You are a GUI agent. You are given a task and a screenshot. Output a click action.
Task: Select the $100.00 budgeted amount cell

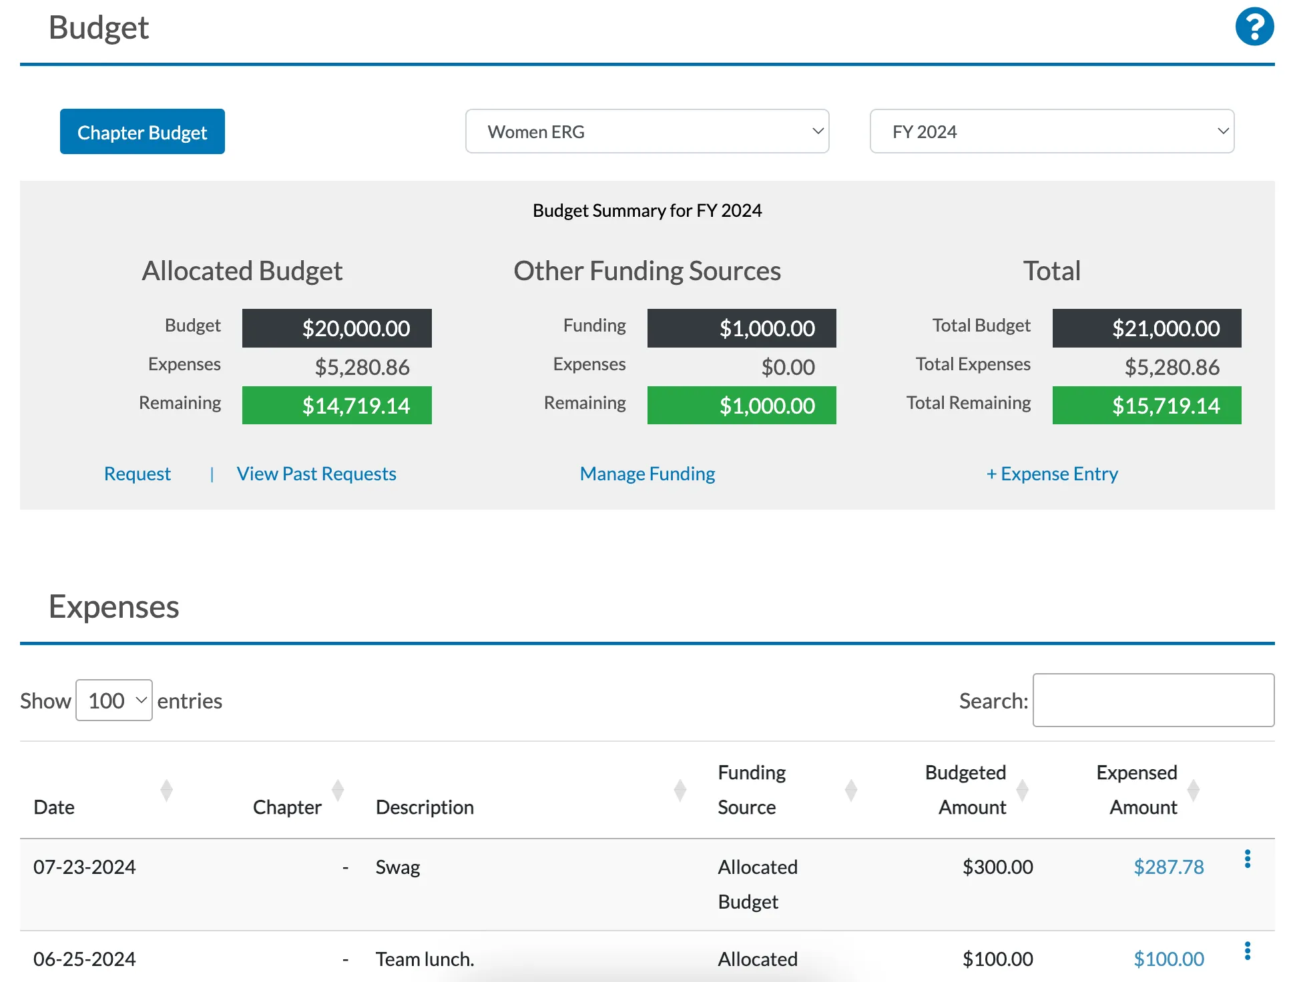997,959
